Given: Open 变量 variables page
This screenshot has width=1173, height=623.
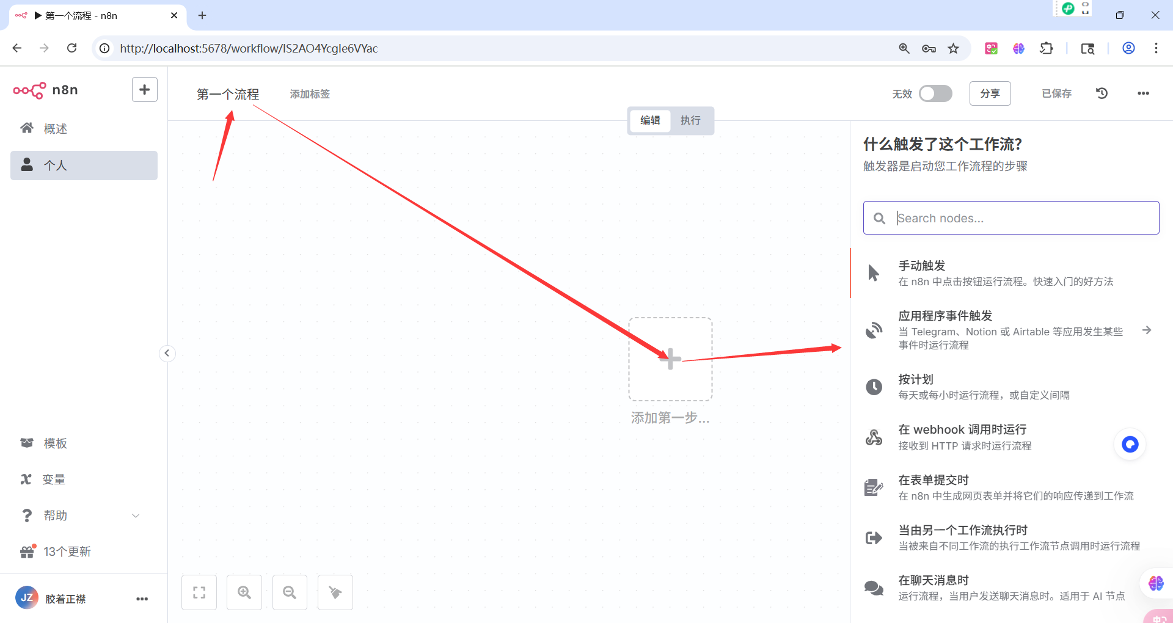Looking at the screenshot, I should coord(84,479).
